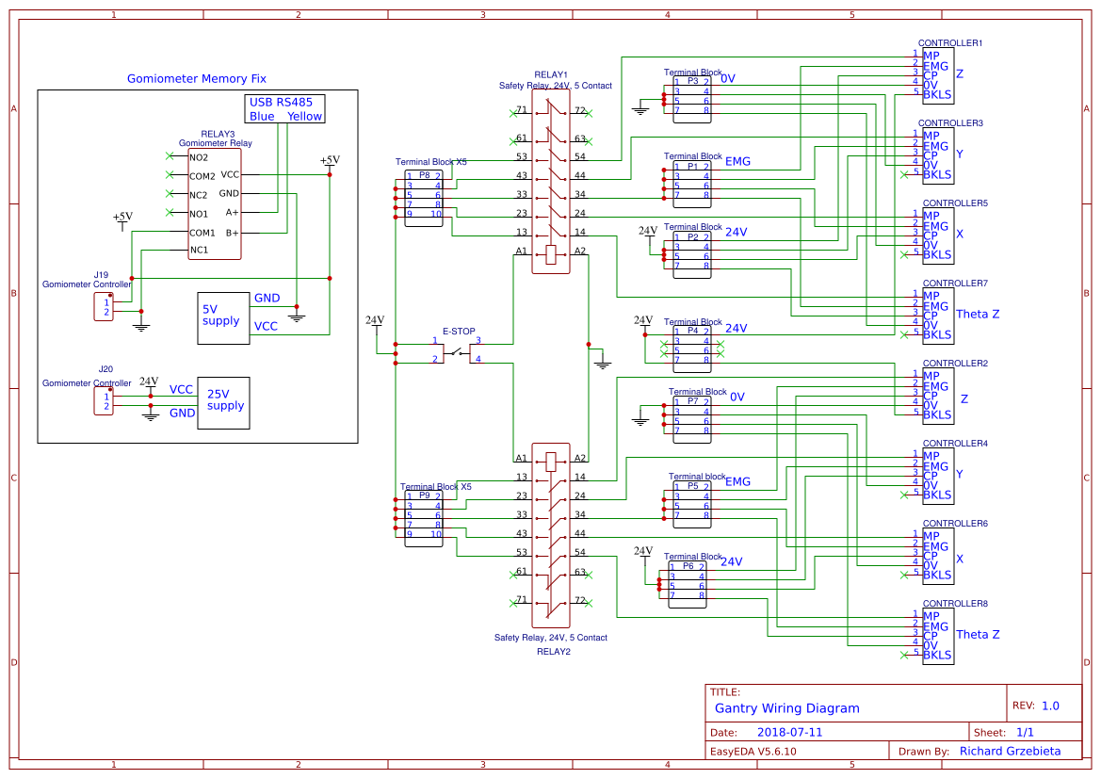Select the 5V supply block symbol

(x=222, y=318)
